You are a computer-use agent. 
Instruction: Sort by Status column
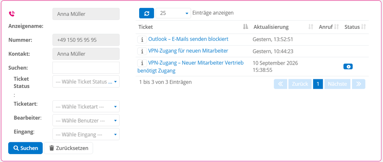[364, 27]
